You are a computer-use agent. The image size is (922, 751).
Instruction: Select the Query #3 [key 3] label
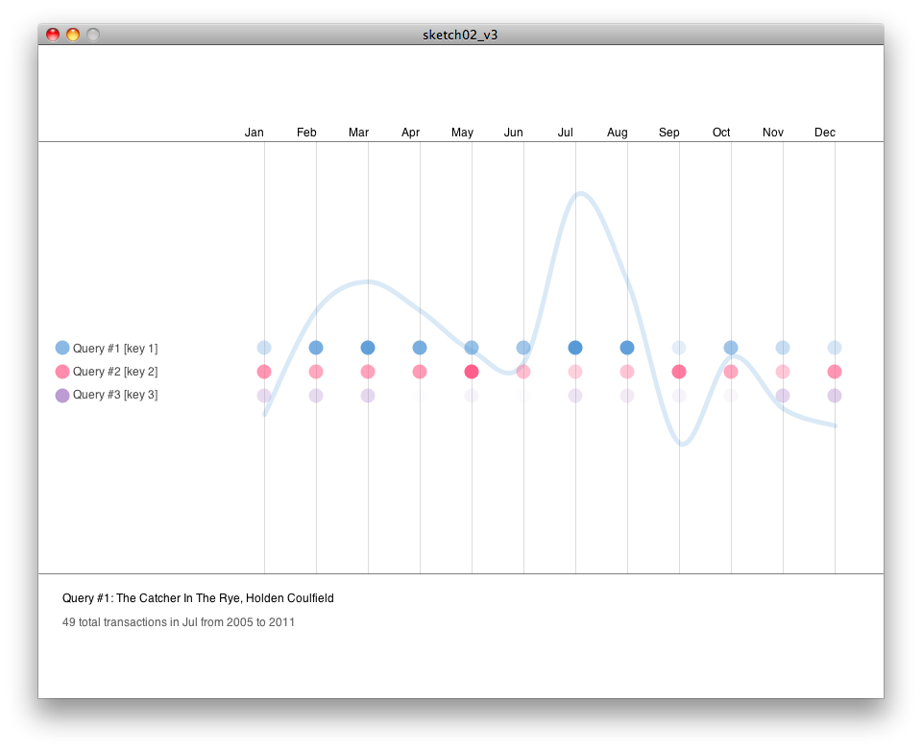[115, 395]
